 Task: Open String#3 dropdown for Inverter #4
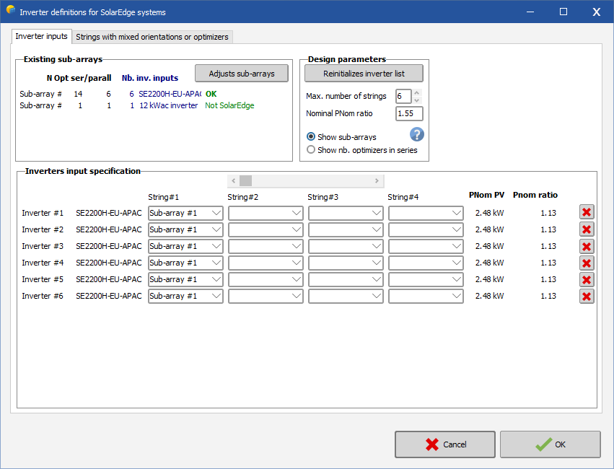coord(346,263)
